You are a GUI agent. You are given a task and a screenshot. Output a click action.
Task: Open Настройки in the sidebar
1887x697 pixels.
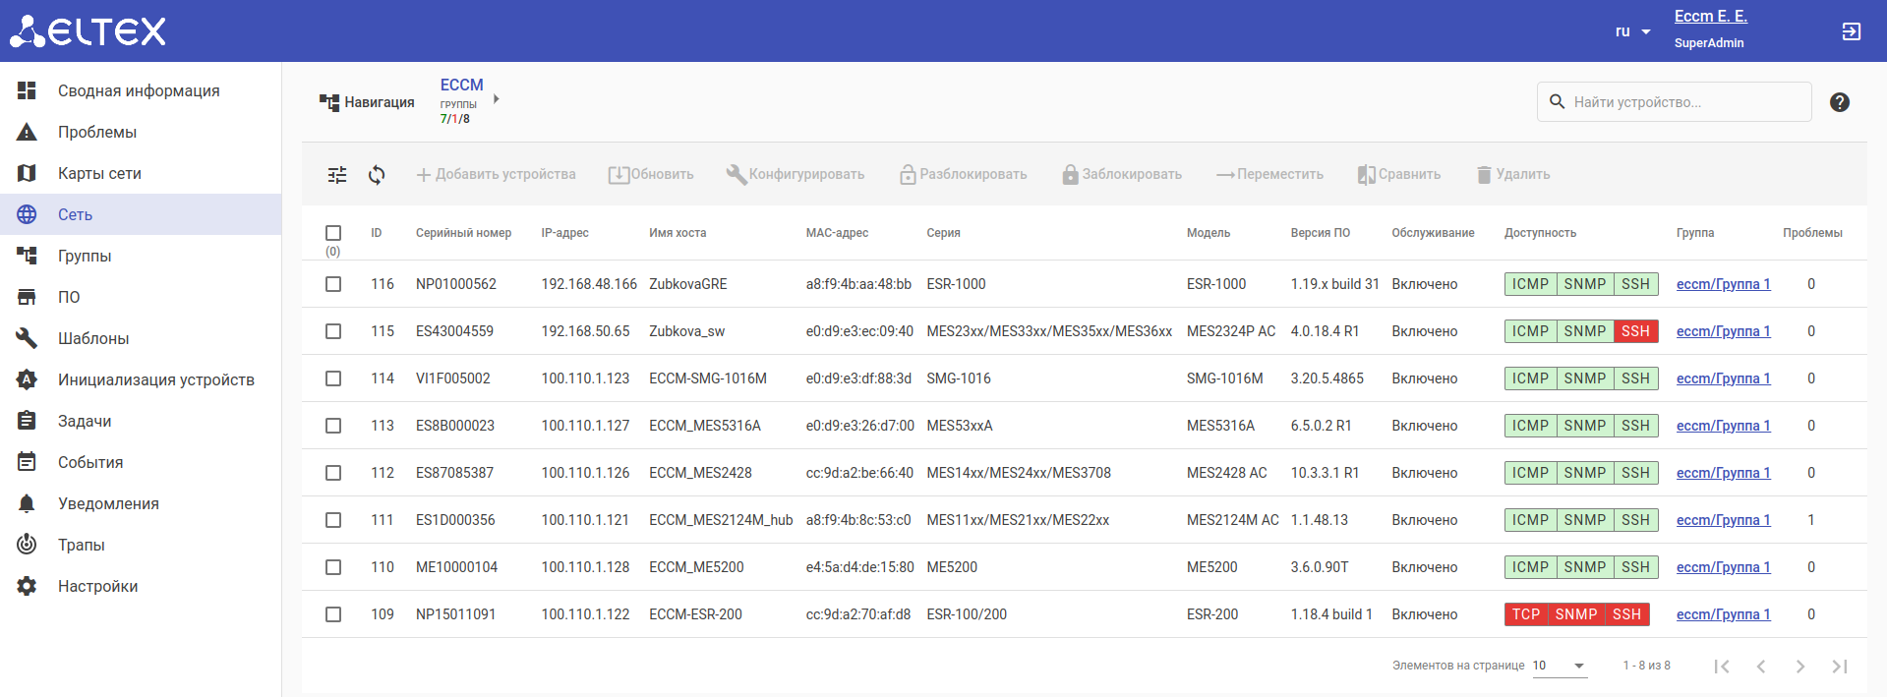pyautogui.click(x=97, y=586)
